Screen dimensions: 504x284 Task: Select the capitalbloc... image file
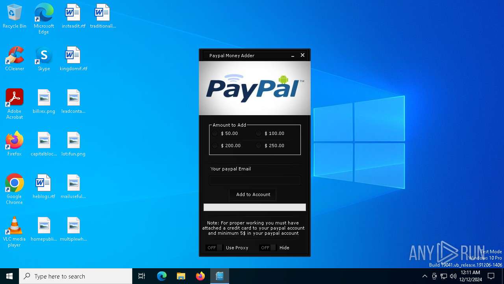[x=44, y=144]
